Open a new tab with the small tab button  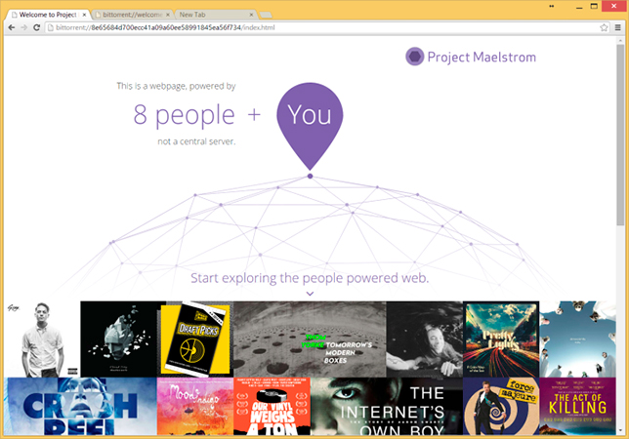click(266, 16)
